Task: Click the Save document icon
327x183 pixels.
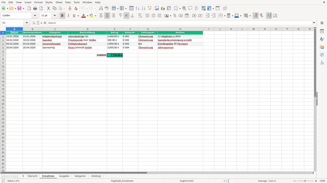Action: (x=19, y=8)
